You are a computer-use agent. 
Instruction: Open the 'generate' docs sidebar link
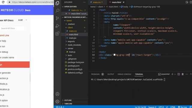pyautogui.click(x=5, y=73)
